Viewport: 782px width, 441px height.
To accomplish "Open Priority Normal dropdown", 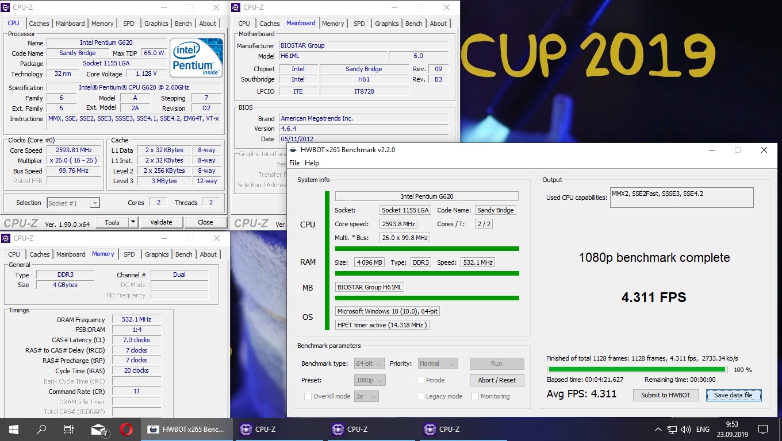I will tap(438, 363).
